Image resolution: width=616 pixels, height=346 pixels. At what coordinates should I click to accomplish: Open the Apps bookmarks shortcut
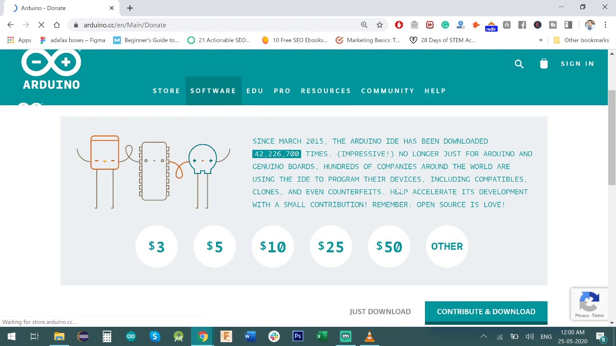point(19,40)
